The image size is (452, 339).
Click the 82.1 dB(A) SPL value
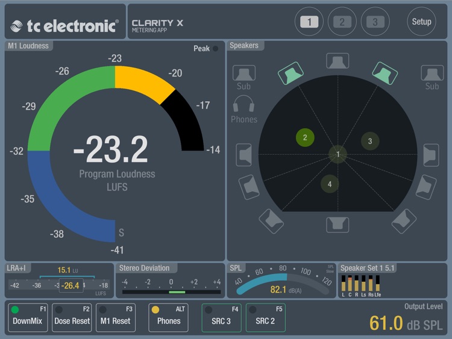point(286,290)
